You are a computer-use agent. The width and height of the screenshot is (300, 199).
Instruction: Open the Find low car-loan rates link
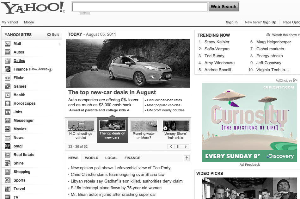164,100
